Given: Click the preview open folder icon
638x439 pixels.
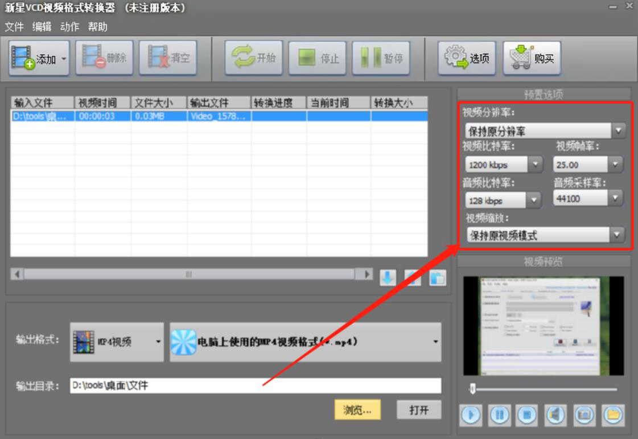Looking at the screenshot, I should (x=613, y=415).
